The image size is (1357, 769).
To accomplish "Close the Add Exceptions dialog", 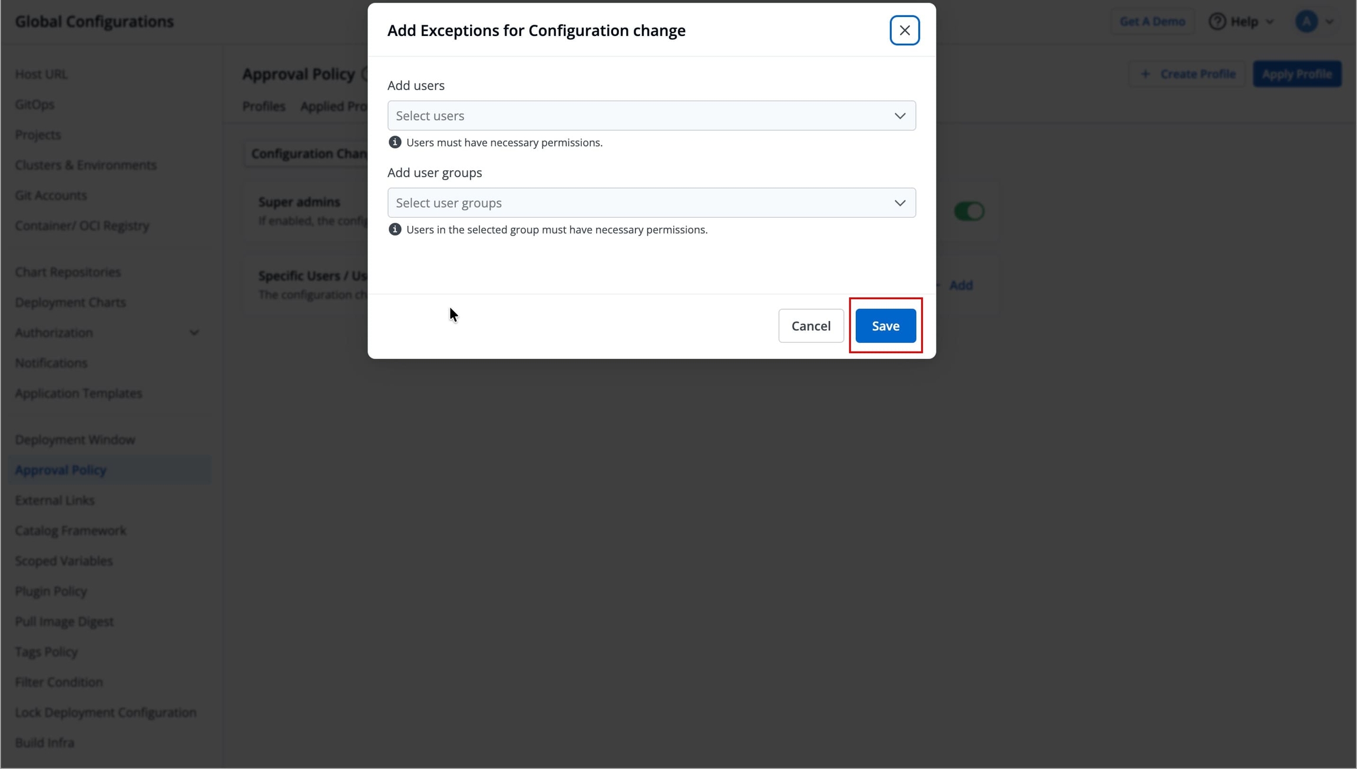I will click(x=904, y=30).
